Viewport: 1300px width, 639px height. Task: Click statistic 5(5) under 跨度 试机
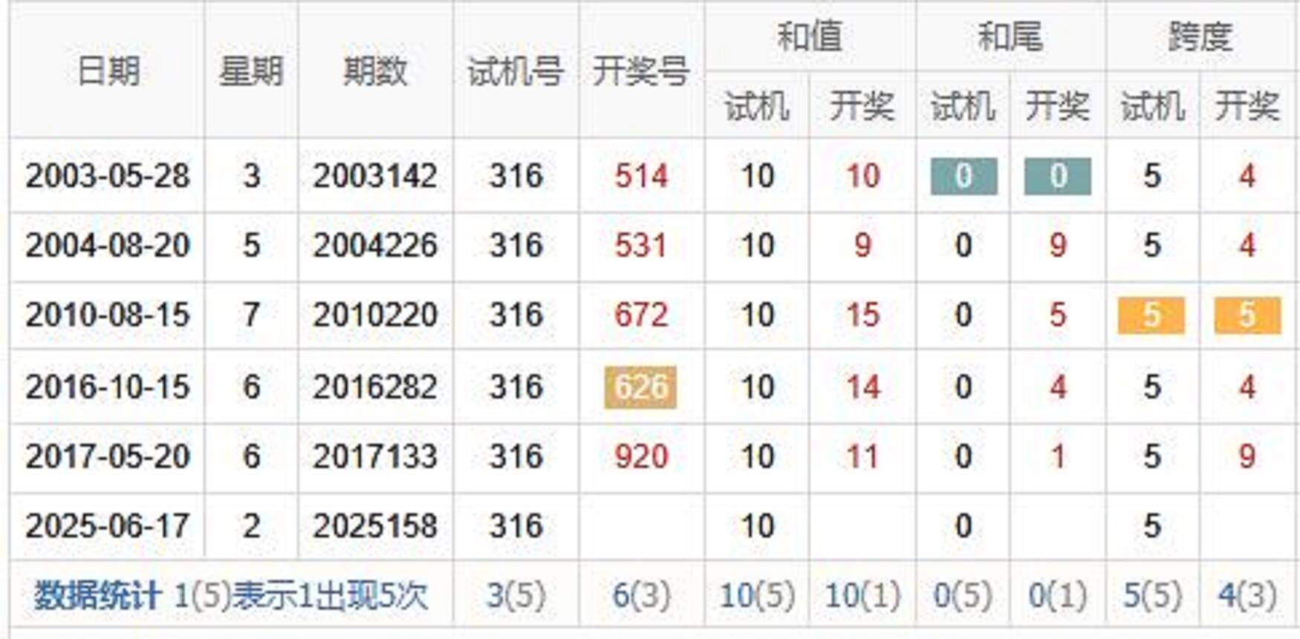1152,596
